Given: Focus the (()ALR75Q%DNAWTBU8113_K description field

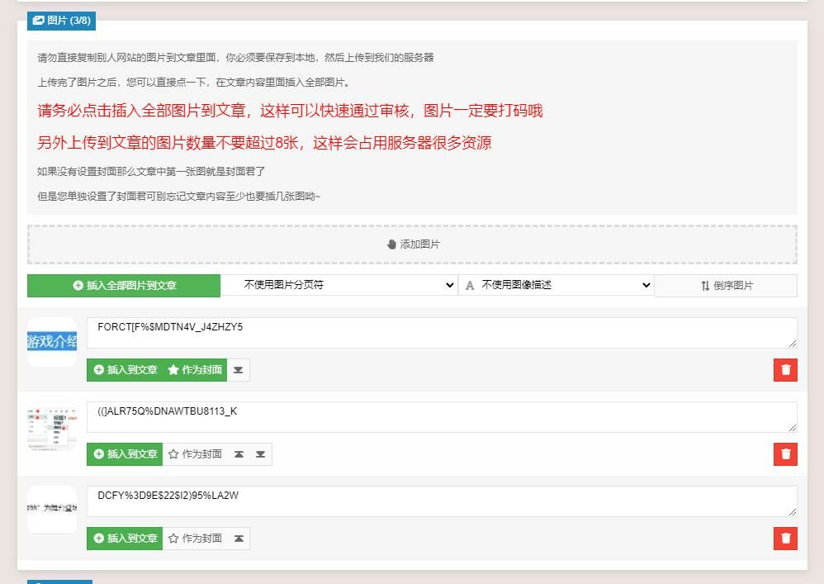Looking at the screenshot, I should [x=442, y=417].
